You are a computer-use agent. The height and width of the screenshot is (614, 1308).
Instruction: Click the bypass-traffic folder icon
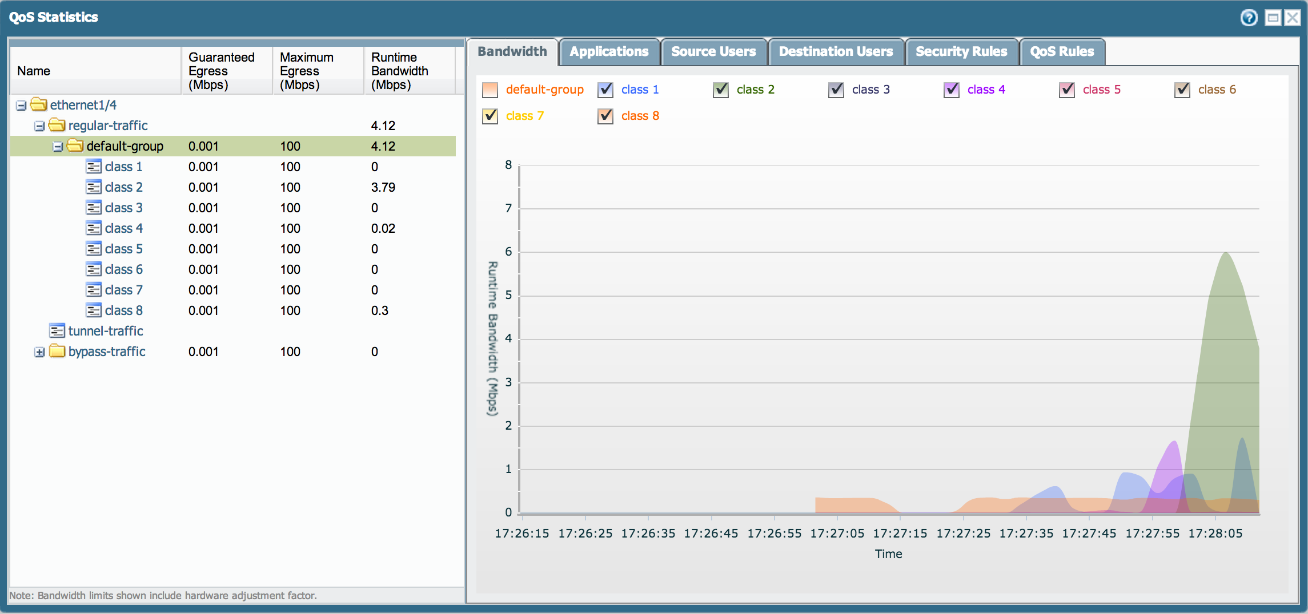coord(57,352)
